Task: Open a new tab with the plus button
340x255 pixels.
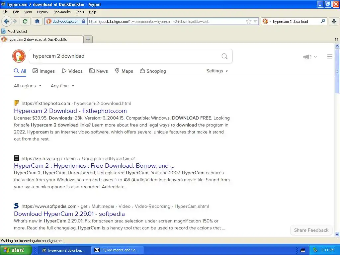Action: 88,39
